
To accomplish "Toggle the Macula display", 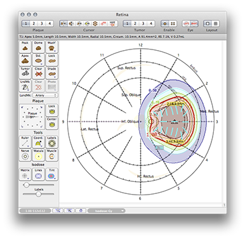I will click(x=38, y=155).
